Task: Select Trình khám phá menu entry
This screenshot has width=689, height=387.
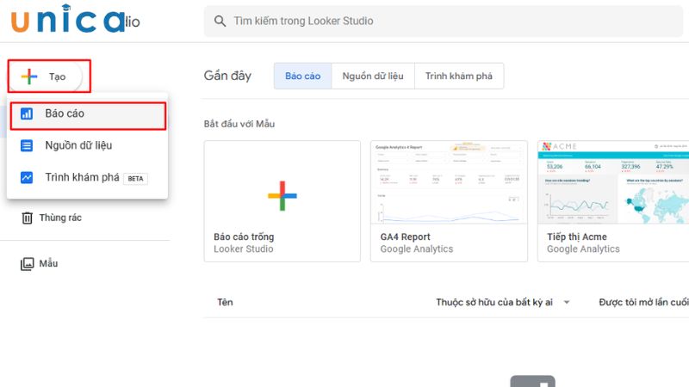Action: click(87, 178)
